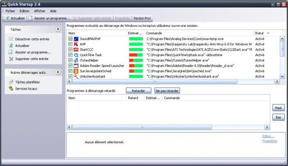Click the iTunesHelper estimation bar
Viewport: 288px width, 166px height.
click(x=136, y=60)
